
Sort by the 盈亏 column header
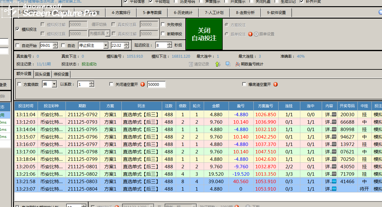pyautogui.click(x=241, y=106)
